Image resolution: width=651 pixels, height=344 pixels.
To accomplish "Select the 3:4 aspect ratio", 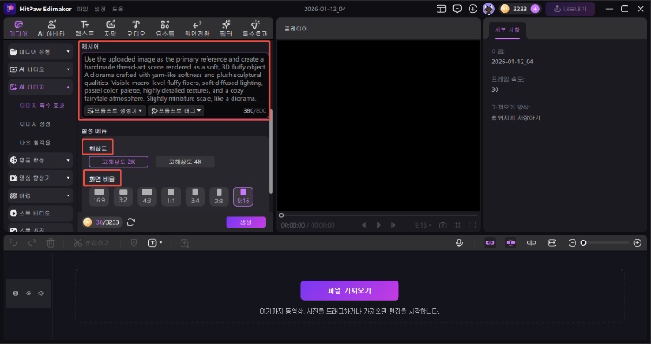I will (195, 196).
